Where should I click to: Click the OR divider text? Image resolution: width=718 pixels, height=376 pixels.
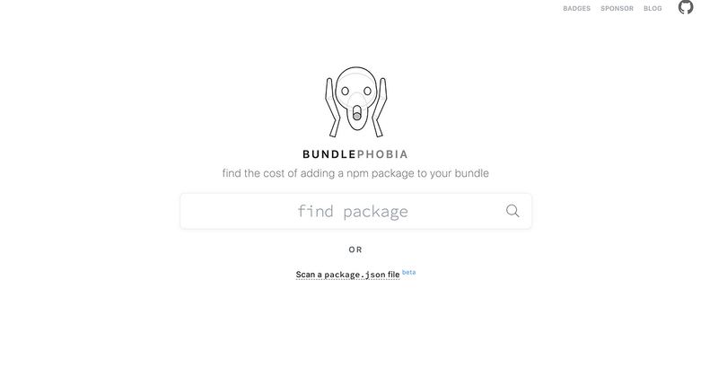pyautogui.click(x=355, y=249)
